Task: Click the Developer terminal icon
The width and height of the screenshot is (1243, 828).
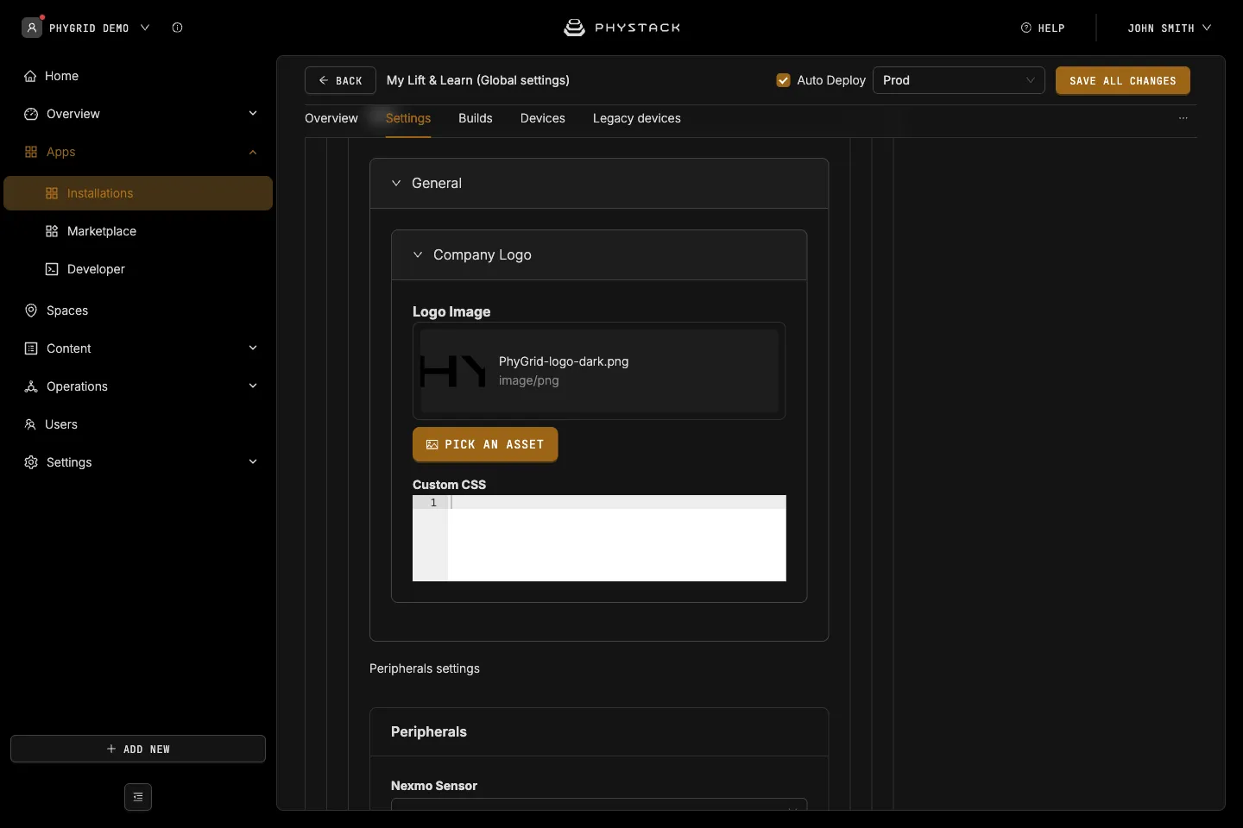Action: [52, 269]
